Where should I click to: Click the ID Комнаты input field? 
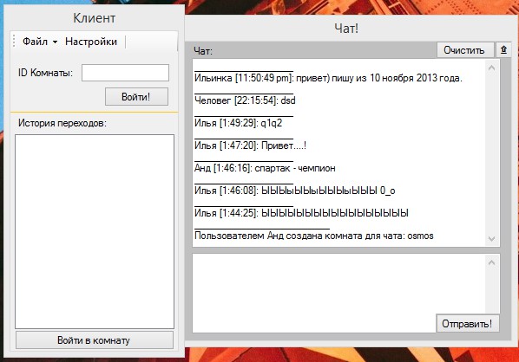pyautogui.click(x=125, y=73)
